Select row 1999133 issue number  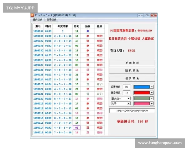tap(38, 36)
